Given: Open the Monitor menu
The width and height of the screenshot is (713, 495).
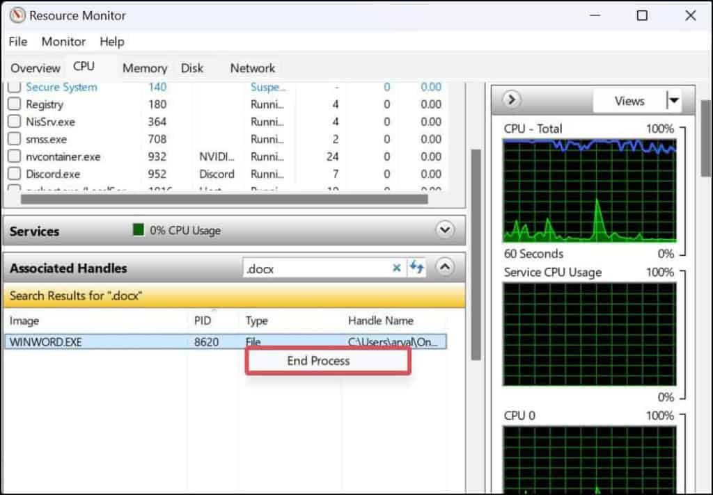Looking at the screenshot, I should [63, 42].
